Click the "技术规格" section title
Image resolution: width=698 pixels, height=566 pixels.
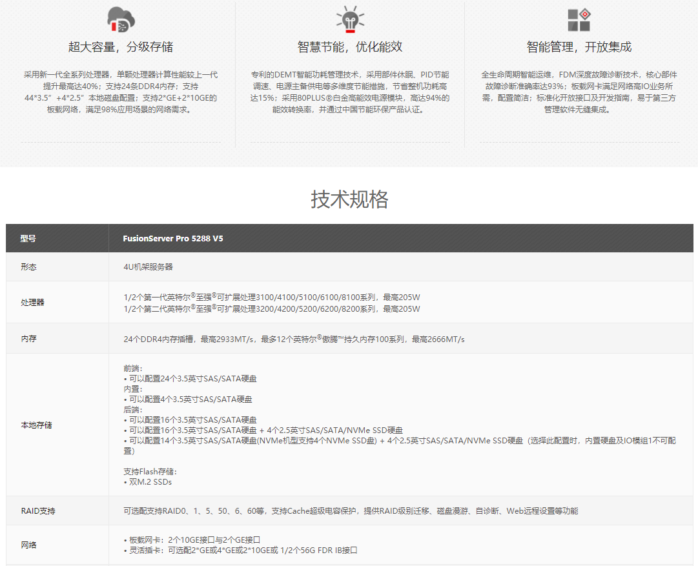(x=349, y=199)
